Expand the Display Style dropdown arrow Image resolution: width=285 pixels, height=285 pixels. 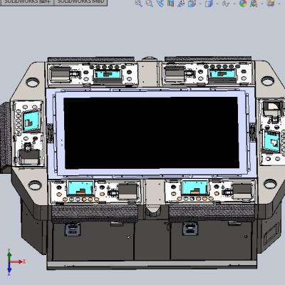tap(217, 4)
